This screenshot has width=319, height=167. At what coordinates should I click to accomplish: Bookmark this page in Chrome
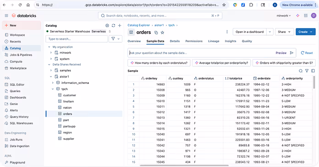(x=224, y=5)
